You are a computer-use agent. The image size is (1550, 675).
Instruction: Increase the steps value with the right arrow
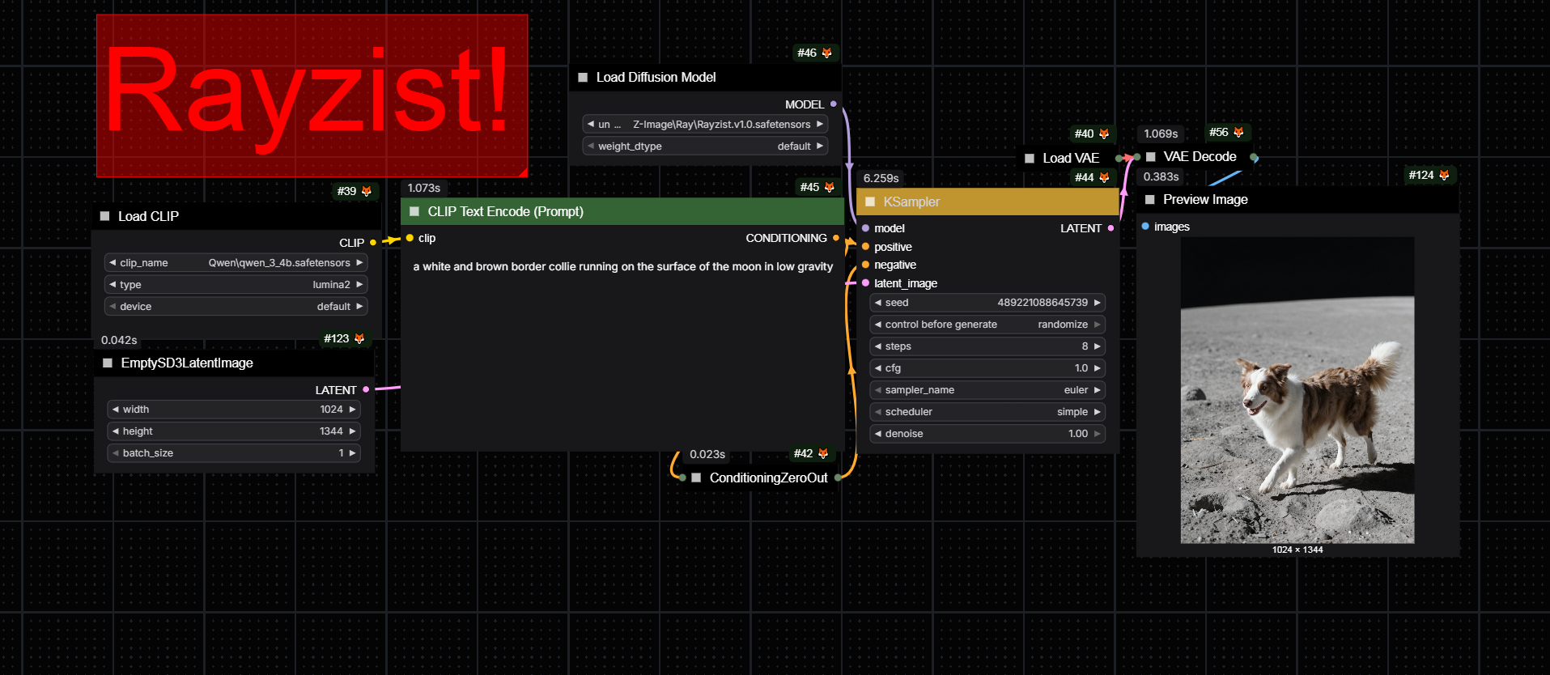pos(1098,346)
